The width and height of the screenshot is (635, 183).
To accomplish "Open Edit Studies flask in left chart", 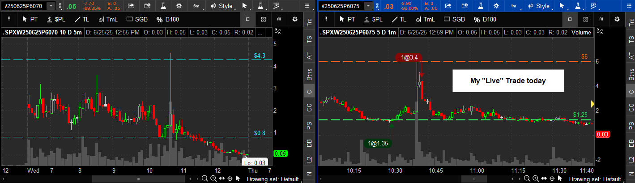I will (163, 6).
